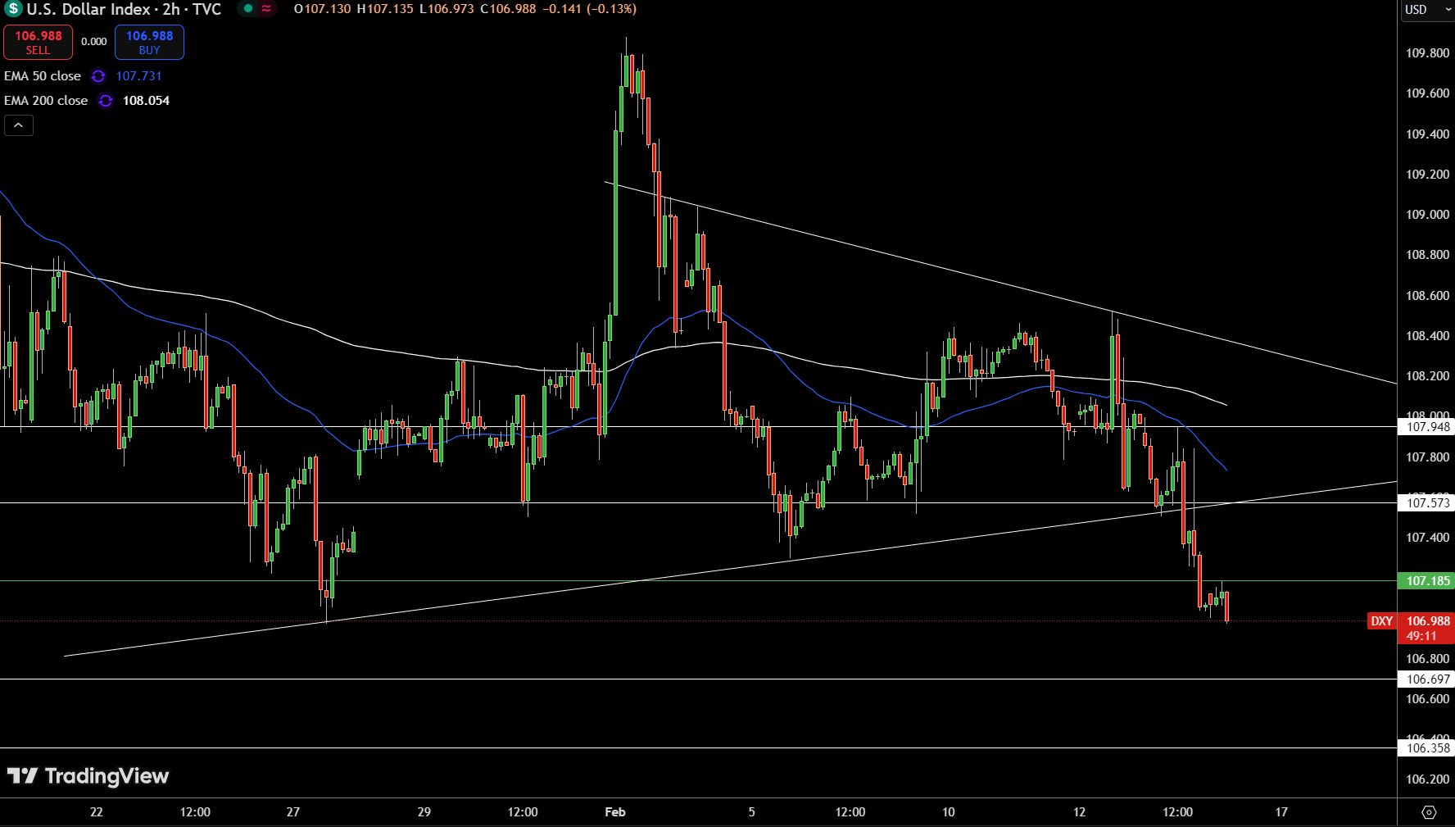This screenshot has width=1455, height=827.
Task: Click the L106.973 low price value
Action: tap(446, 9)
